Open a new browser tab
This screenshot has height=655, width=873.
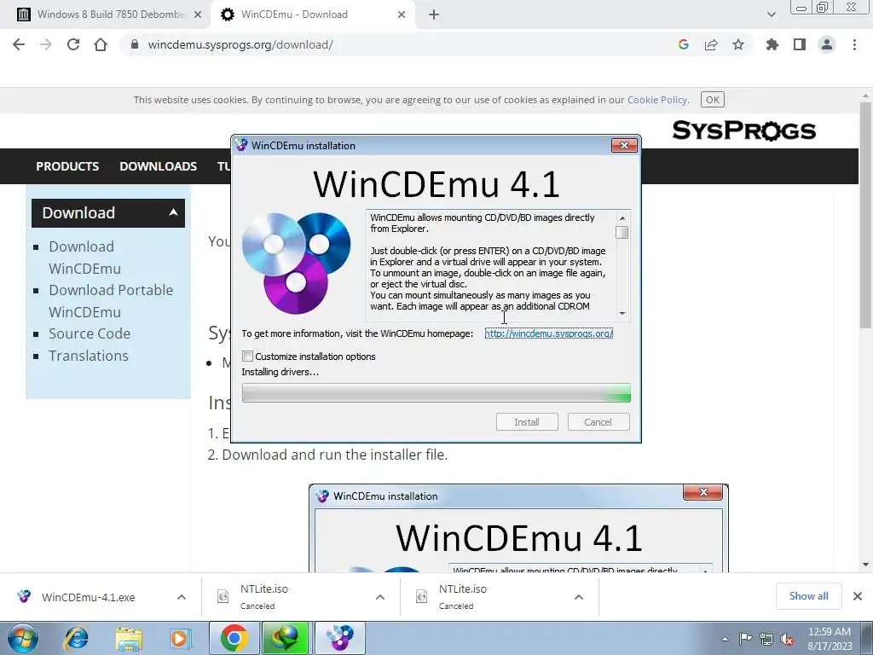pyautogui.click(x=434, y=14)
